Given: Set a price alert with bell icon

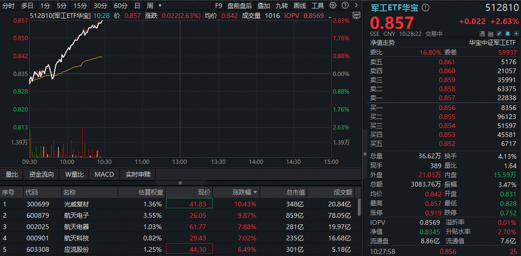Looking at the screenshot, I should tap(508, 34).
